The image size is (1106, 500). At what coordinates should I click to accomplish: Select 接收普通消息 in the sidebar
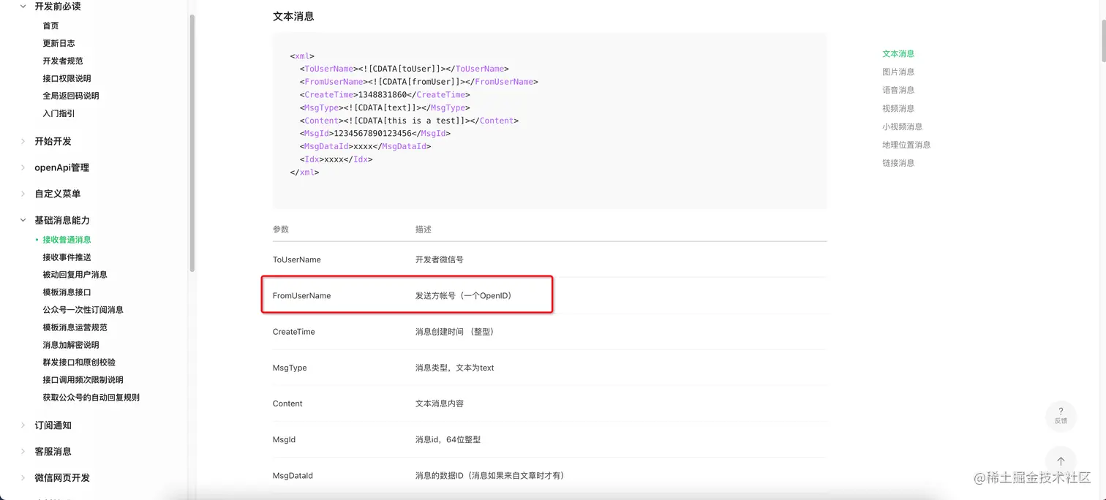point(67,240)
